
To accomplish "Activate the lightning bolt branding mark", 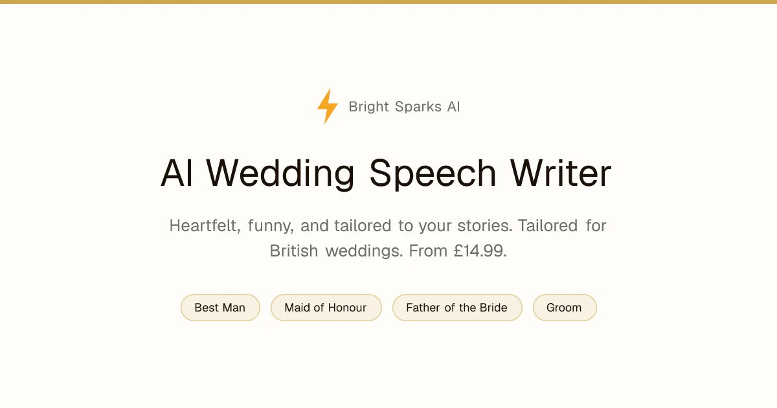I will pyautogui.click(x=326, y=107).
